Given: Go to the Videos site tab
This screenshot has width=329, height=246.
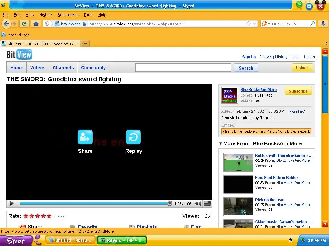Looking at the screenshot, I should pyautogui.click(x=38, y=68).
